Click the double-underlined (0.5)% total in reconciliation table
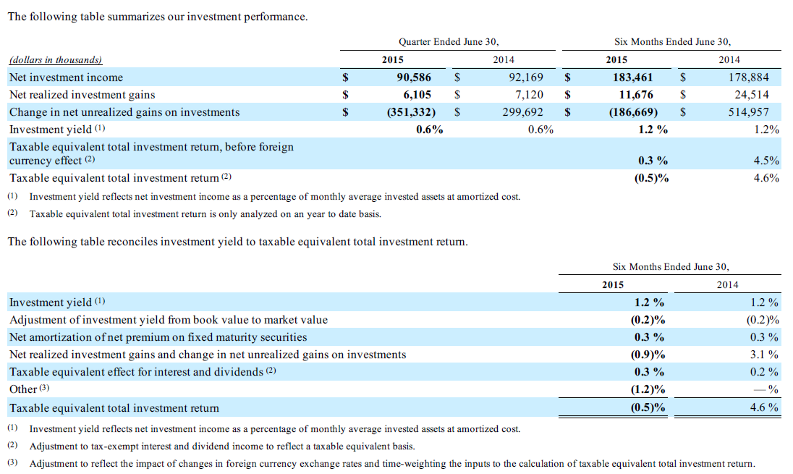Viewport: 793px width, 474px height. (x=648, y=407)
